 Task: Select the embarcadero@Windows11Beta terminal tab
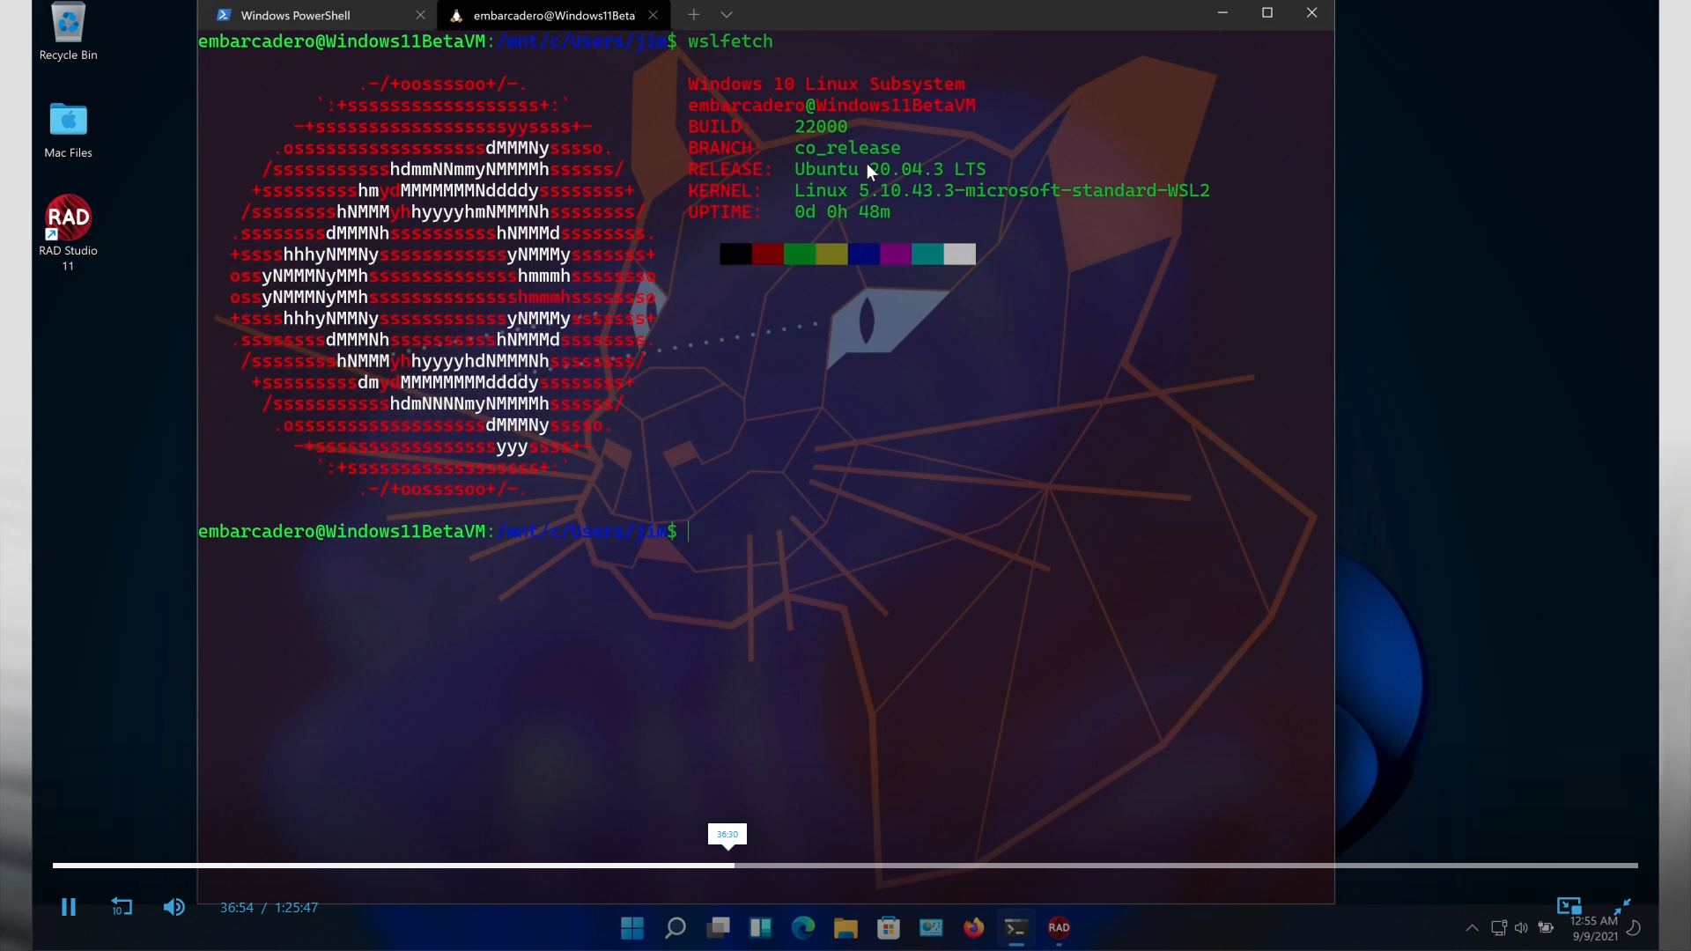coord(553,15)
